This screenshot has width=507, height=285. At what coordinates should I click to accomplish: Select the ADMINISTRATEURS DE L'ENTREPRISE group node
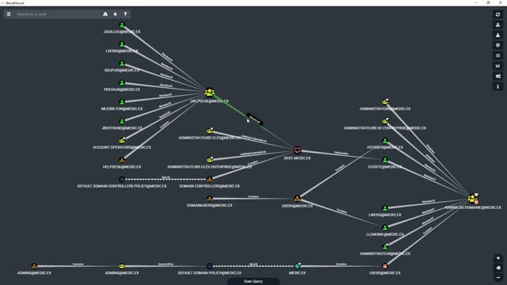(385, 121)
